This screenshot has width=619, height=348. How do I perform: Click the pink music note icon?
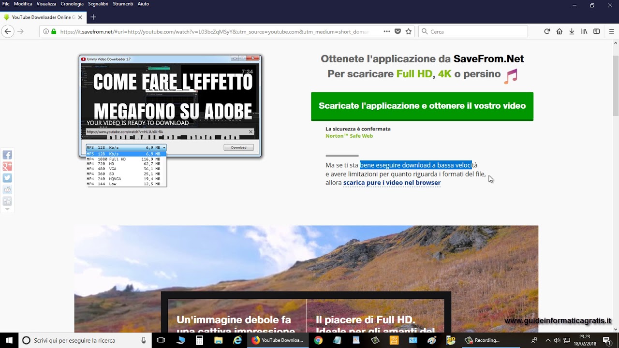click(511, 75)
